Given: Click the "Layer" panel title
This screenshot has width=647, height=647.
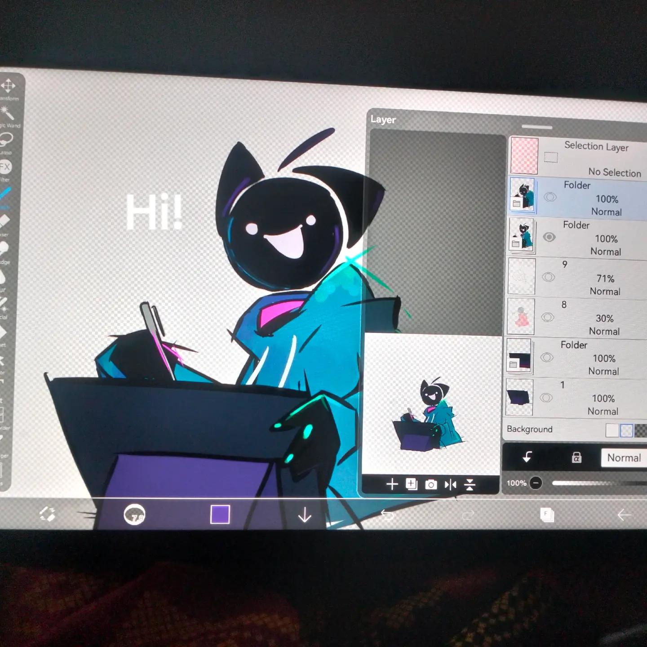Looking at the screenshot, I should coord(383,120).
